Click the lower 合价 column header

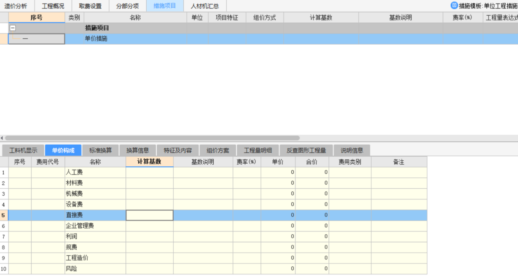pos(312,162)
